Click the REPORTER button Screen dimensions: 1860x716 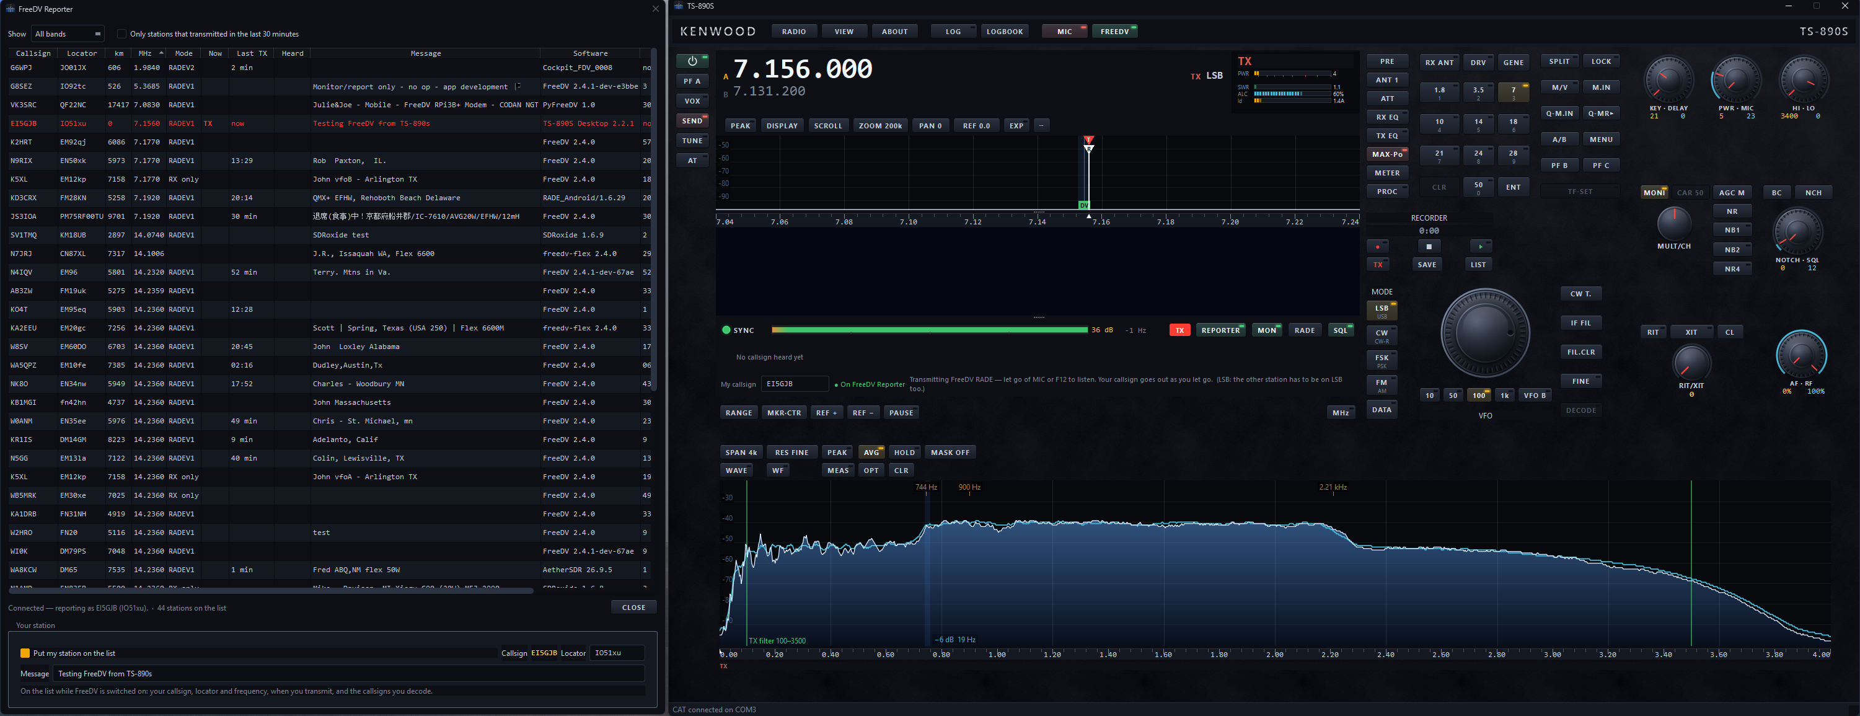pyautogui.click(x=1220, y=330)
